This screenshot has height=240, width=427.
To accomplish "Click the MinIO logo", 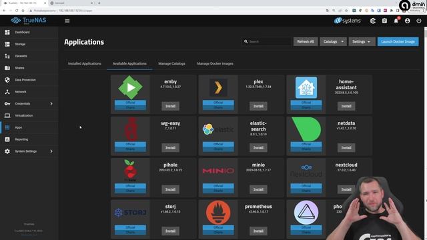I will point(218,171).
